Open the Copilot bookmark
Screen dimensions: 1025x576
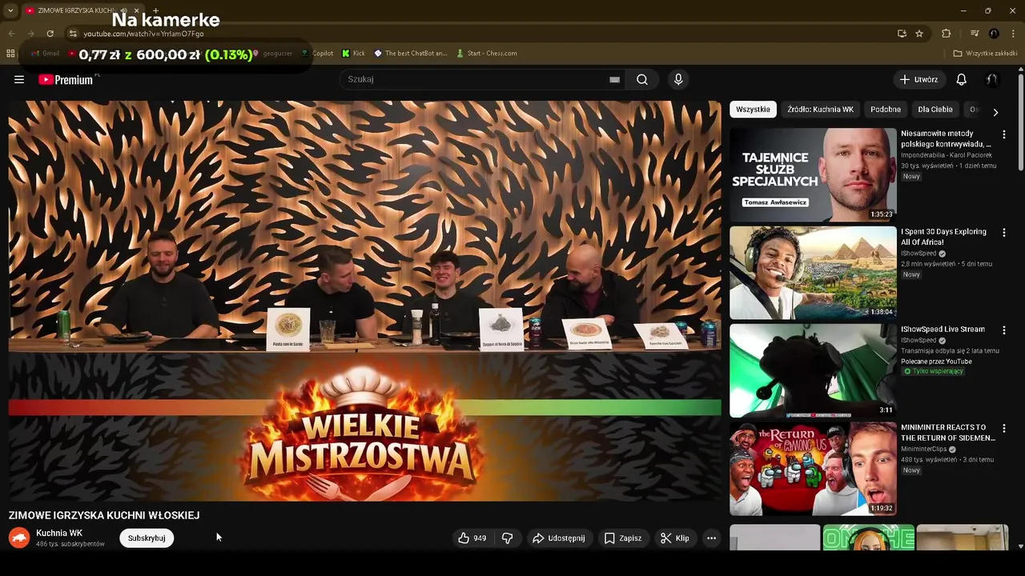click(317, 54)
